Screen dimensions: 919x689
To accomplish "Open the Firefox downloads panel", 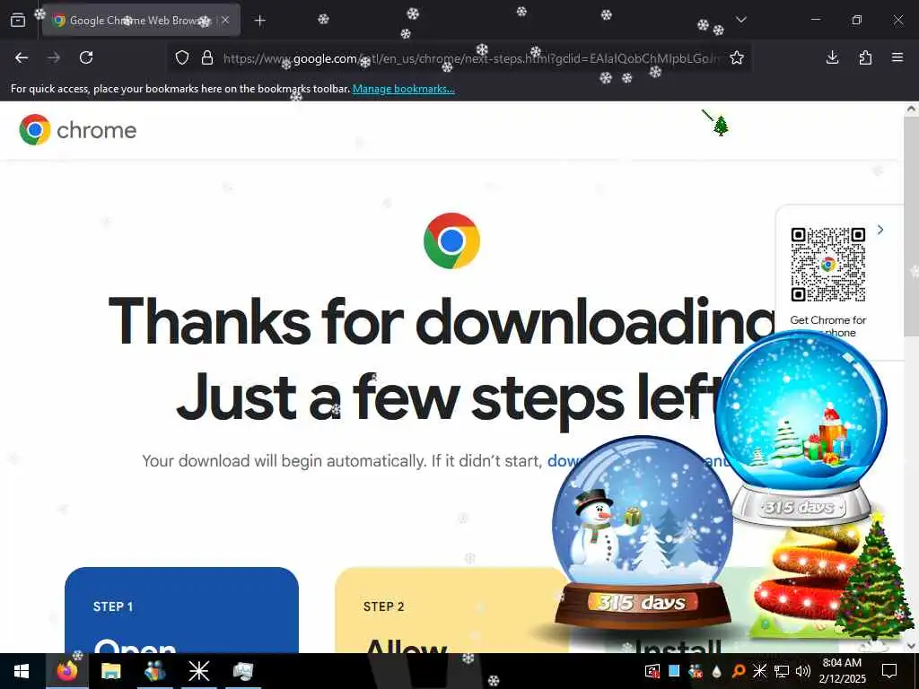I will pos(832,57).
